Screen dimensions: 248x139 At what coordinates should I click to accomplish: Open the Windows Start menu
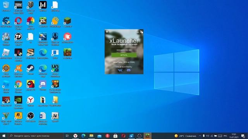(x=4, y=136)
